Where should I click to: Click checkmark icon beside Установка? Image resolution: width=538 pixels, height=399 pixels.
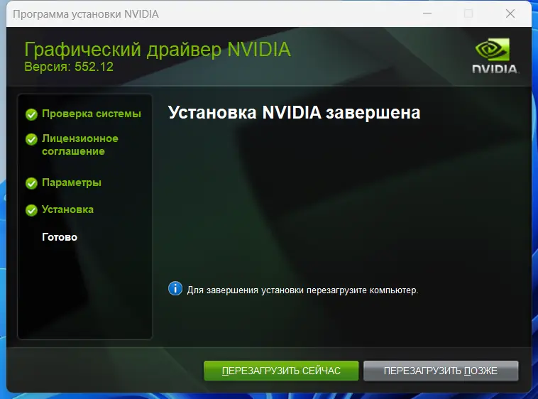(x=31, y=210)
